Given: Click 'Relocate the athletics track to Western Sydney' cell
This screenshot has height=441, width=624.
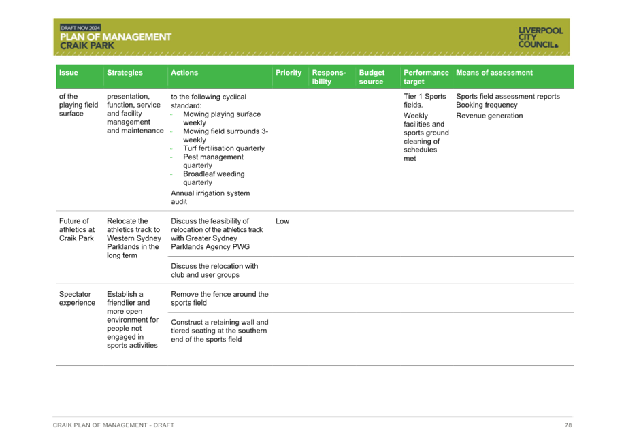Looking at the screenshot, I should 133,238.
